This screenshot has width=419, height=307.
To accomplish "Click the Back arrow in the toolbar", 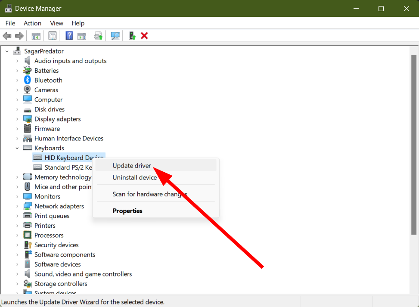I will tap(7, 36).
